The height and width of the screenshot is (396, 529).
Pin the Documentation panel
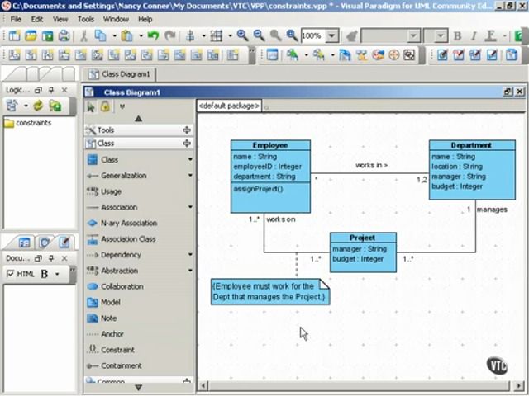click(51, 258)
